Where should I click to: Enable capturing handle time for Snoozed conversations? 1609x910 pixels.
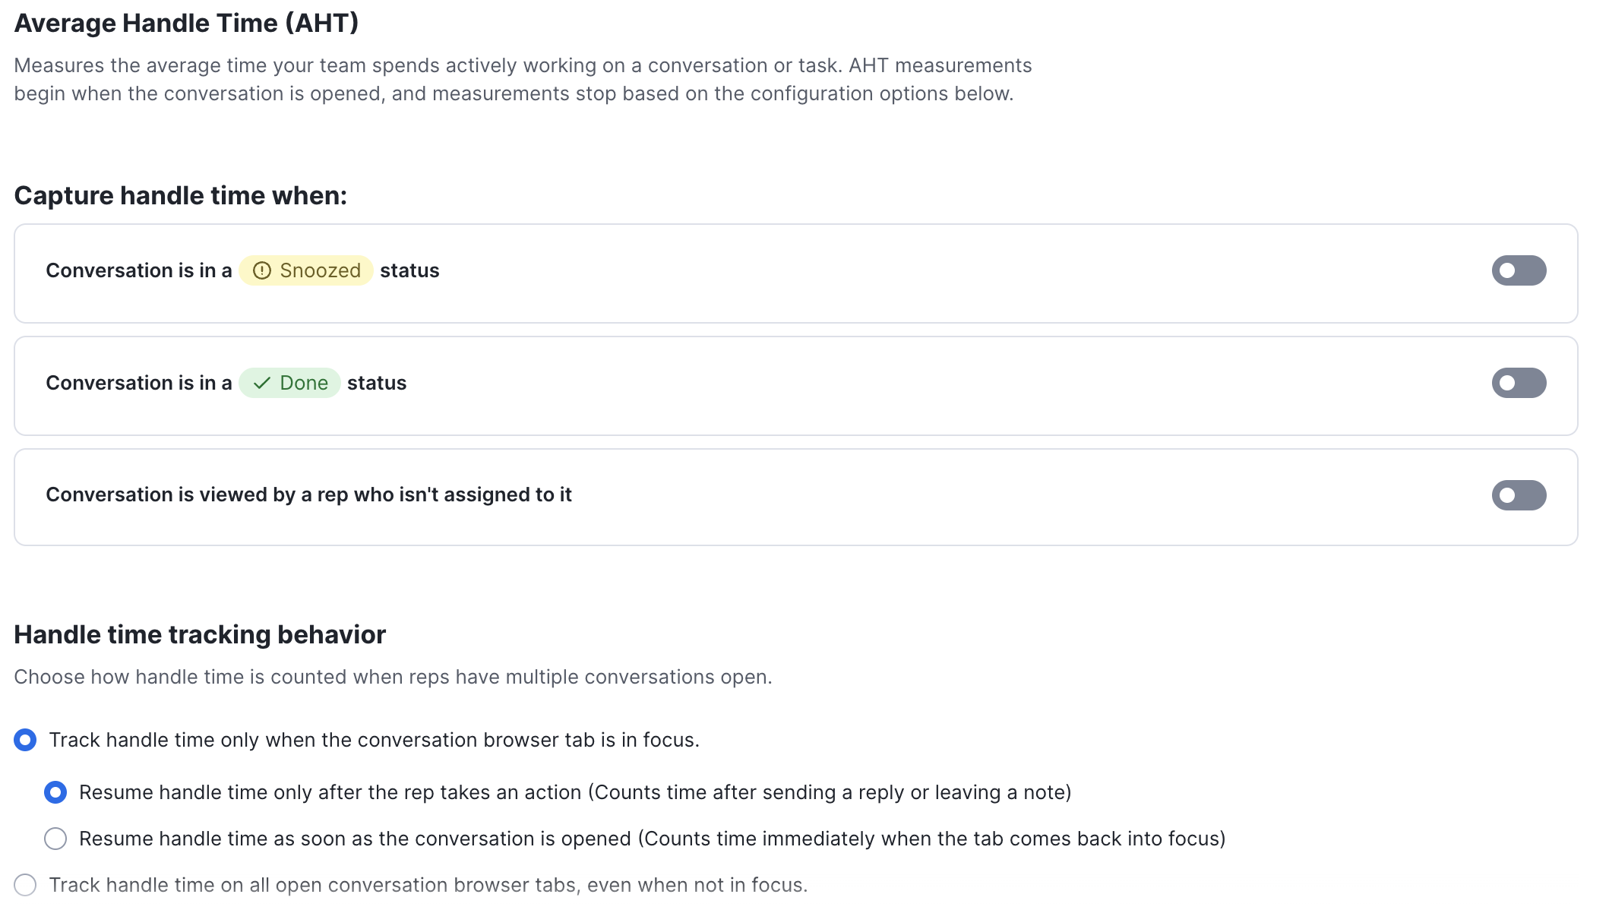(1518, 270)
